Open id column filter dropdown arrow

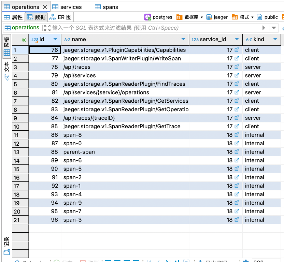[x=55, y=39]
